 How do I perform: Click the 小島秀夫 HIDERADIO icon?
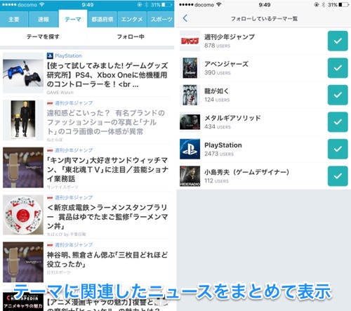click(190, 176)
